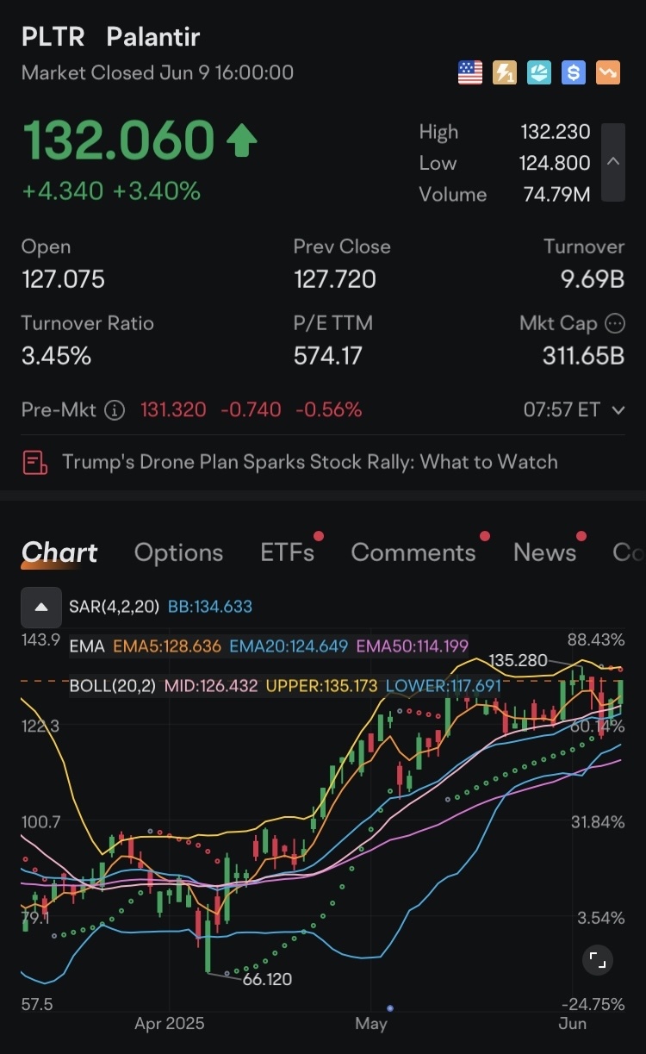Open Mkt Cap more options icon
This screenshot has width=646, height=1054.
point(615,323)
